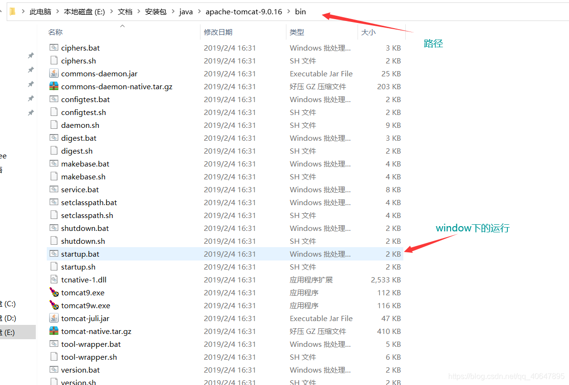Select the makebase.sh file name
The image size is (569, 385).
83,177
